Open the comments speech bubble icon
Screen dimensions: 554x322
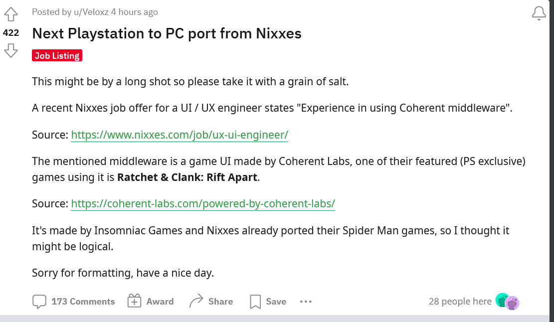39,302
